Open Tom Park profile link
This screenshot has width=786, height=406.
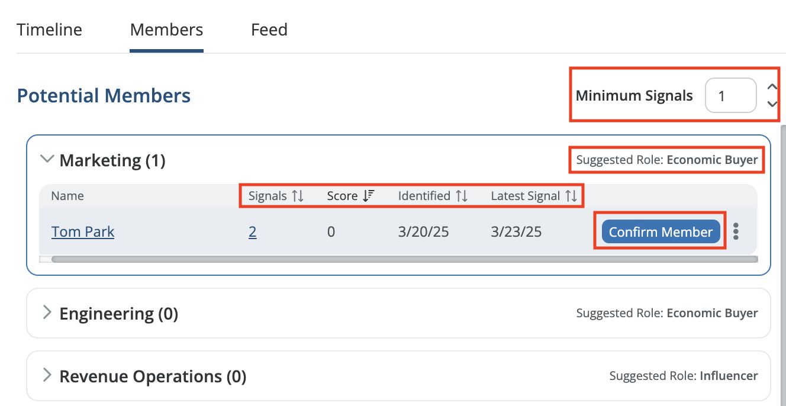coord(83,232)
